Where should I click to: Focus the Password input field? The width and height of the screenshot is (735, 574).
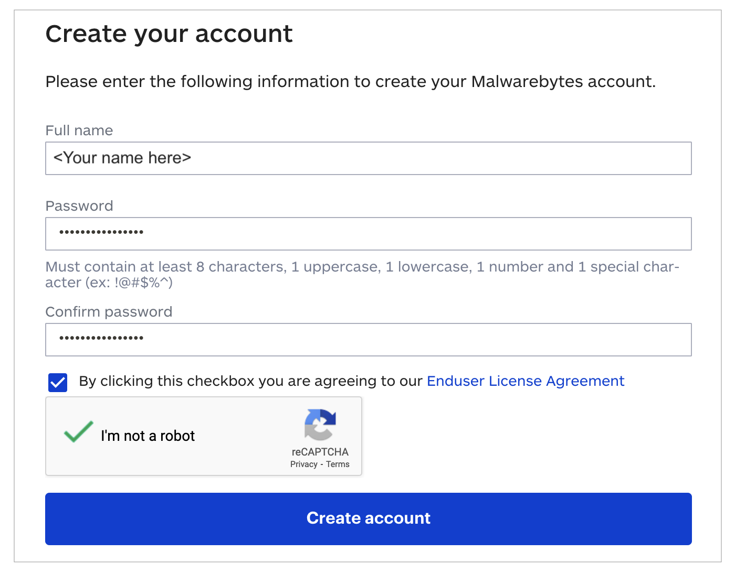click(x=367, y=234)
